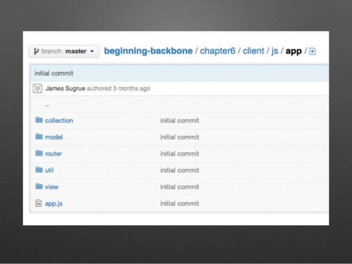The image size is (352, 264).
Task: Open app.js row's initial commit message
Action: [180, 203]
